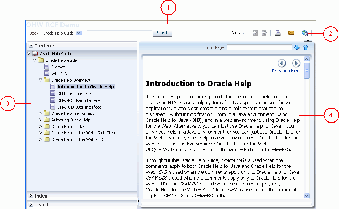The height and width of the screenshot is (209, 339).
Task: Collapse the left pane with splitter arrow
Action: [x=138, y=201]
